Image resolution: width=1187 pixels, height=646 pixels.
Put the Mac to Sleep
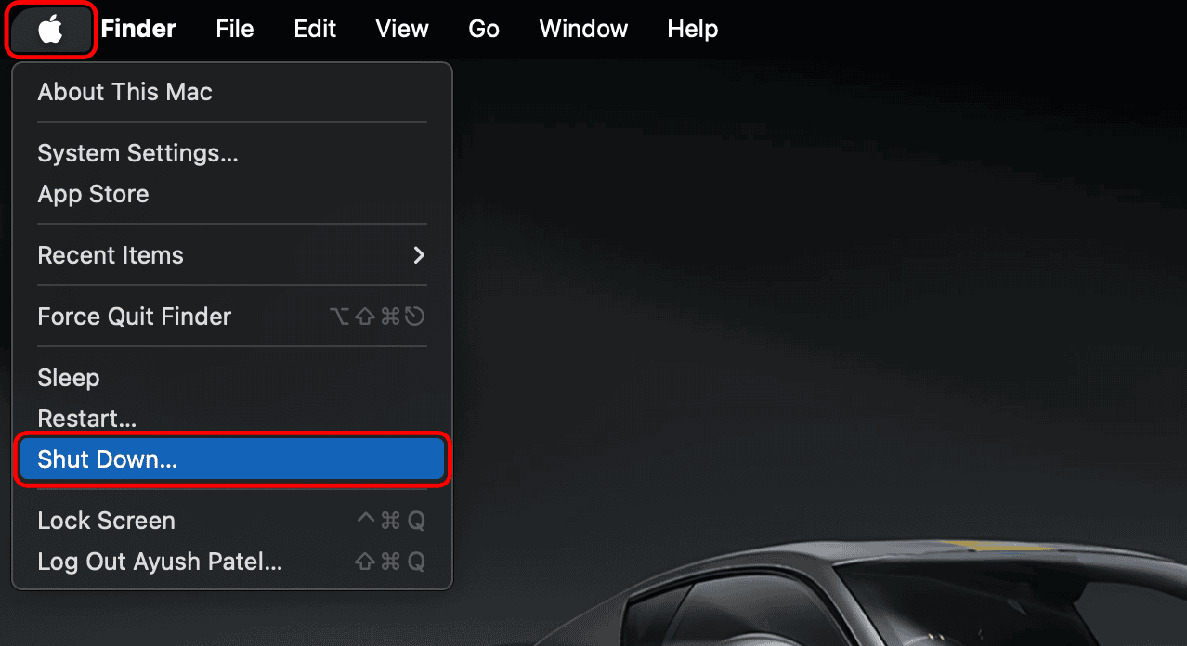point(231,378)
